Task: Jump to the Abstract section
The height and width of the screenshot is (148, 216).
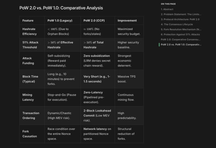Action: click(167, 9)
